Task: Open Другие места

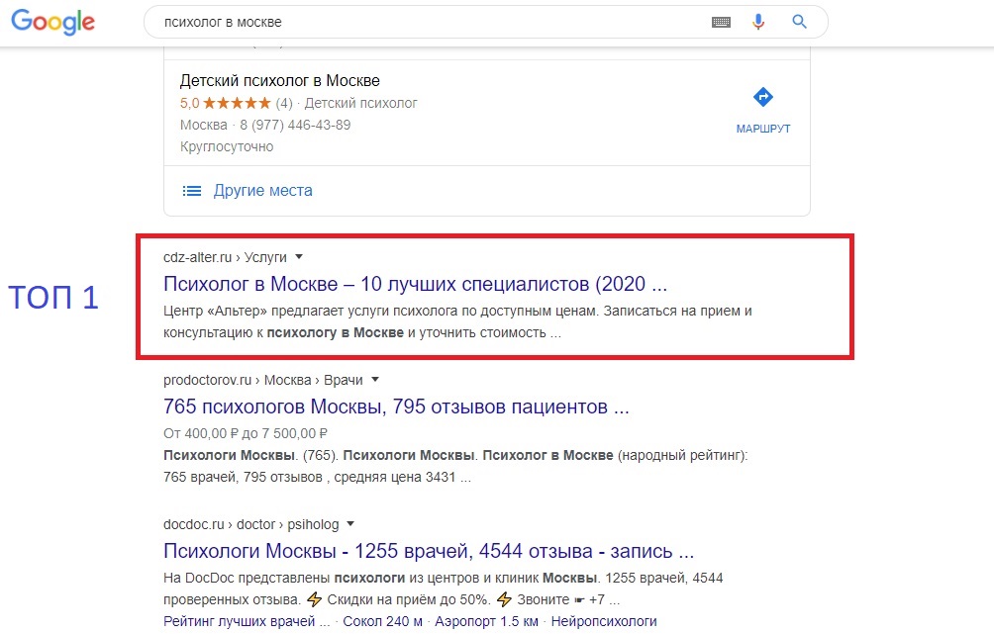Action: (x=261, y=190)
